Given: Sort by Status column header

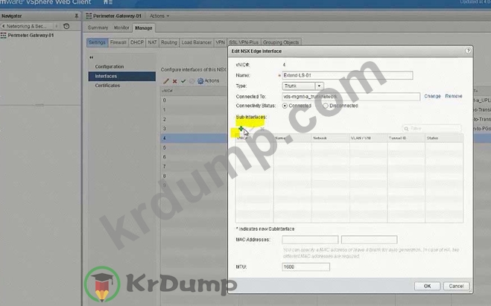Looking at the screenshot, I should [444, 138].
